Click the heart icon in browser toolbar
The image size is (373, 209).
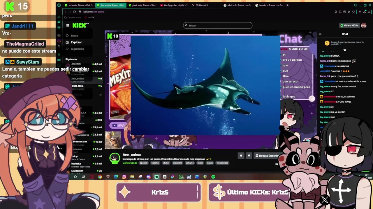[x=353, y=12]
